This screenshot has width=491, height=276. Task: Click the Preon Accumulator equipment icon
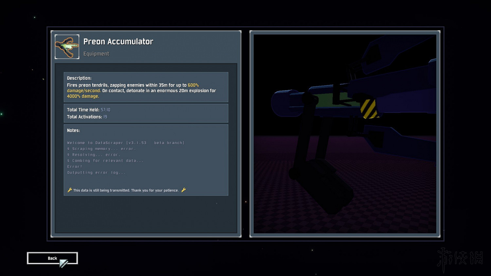(67, 47)
